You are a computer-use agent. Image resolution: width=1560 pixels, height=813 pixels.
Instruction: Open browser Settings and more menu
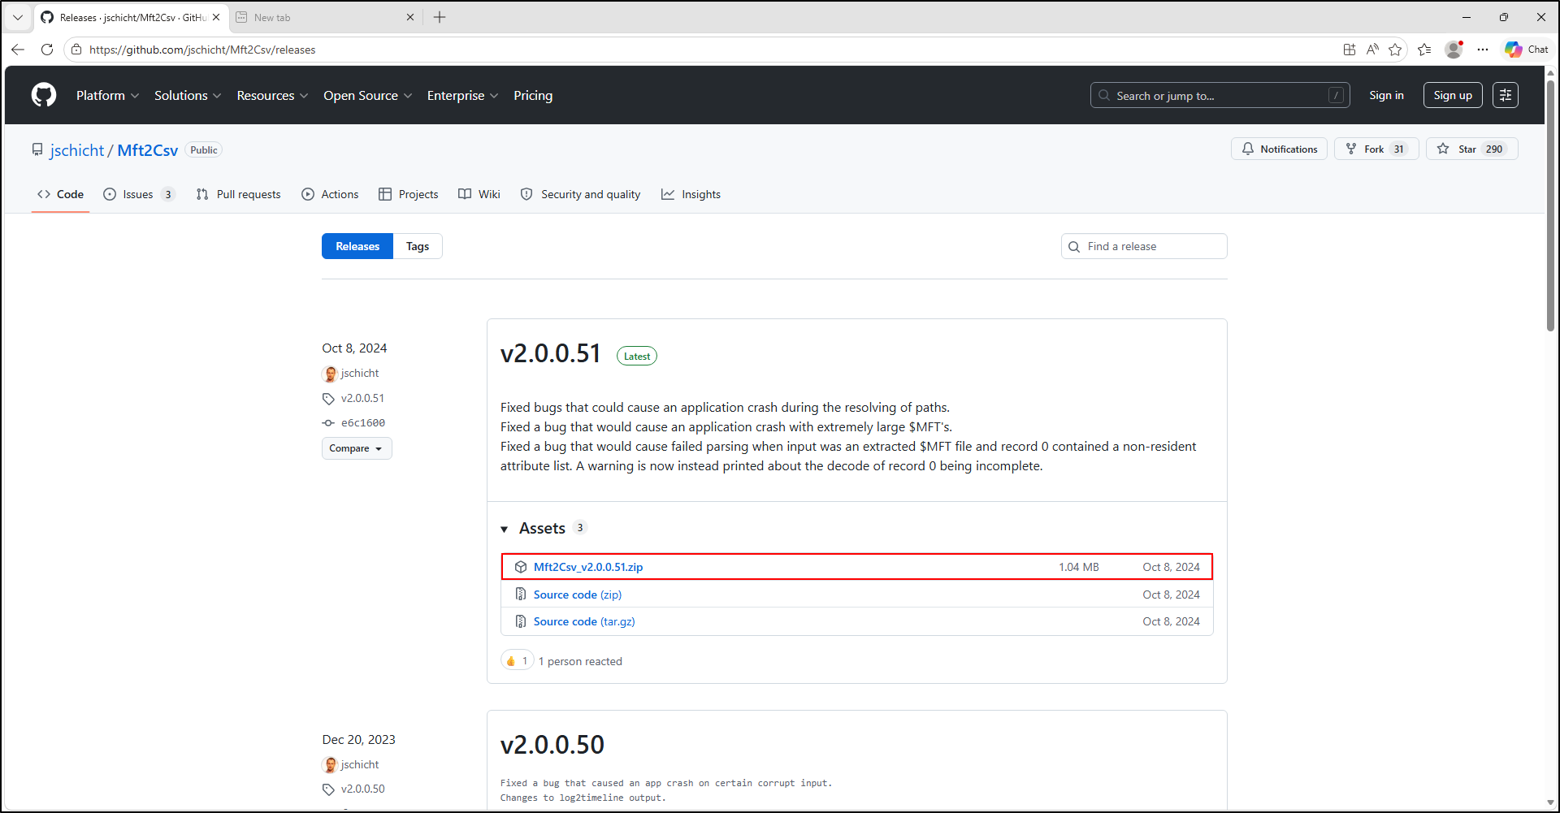click(1483, 50)
